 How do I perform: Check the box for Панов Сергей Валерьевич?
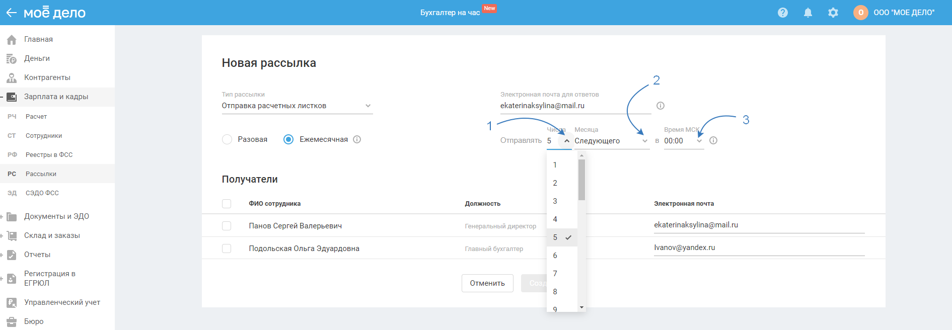coord(227,226)
